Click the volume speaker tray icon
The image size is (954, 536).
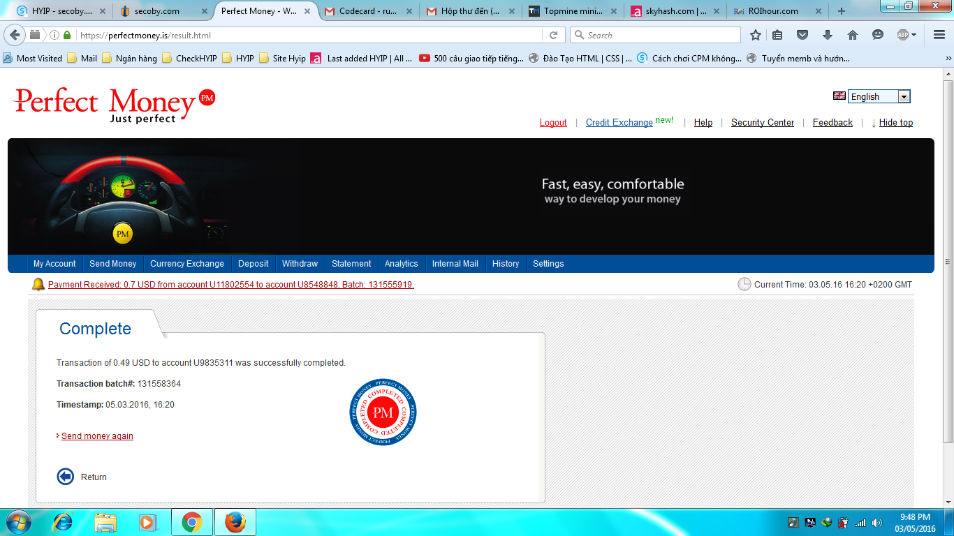pyautogui.click(x=876, y=523)
